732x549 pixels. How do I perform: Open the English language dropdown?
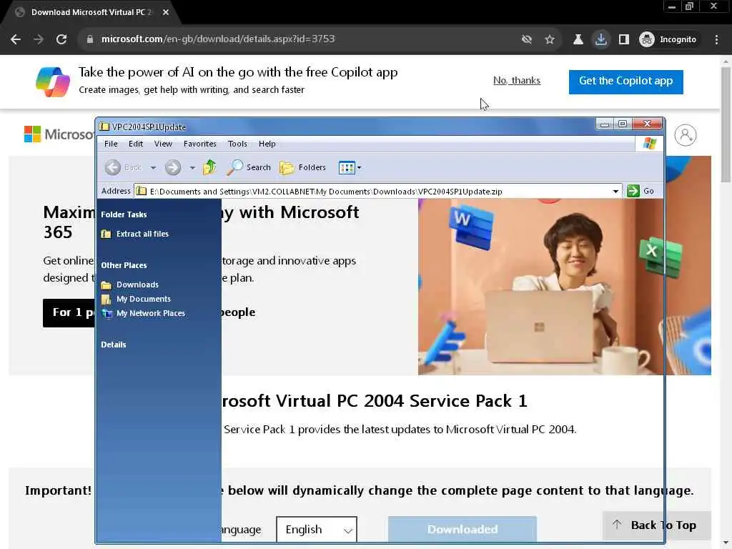coord(317,530)
